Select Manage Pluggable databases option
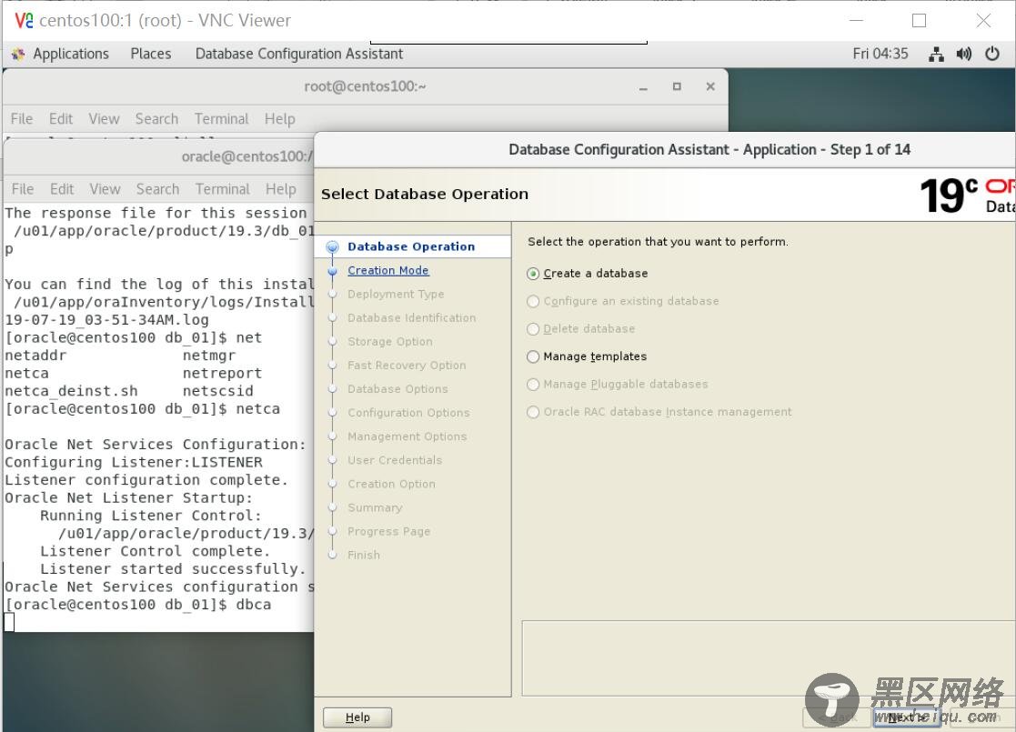Viewport: 1016px width, 732px height. [533, 385]
